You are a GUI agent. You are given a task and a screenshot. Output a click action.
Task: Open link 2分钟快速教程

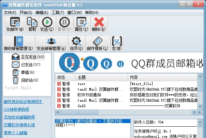16,109
